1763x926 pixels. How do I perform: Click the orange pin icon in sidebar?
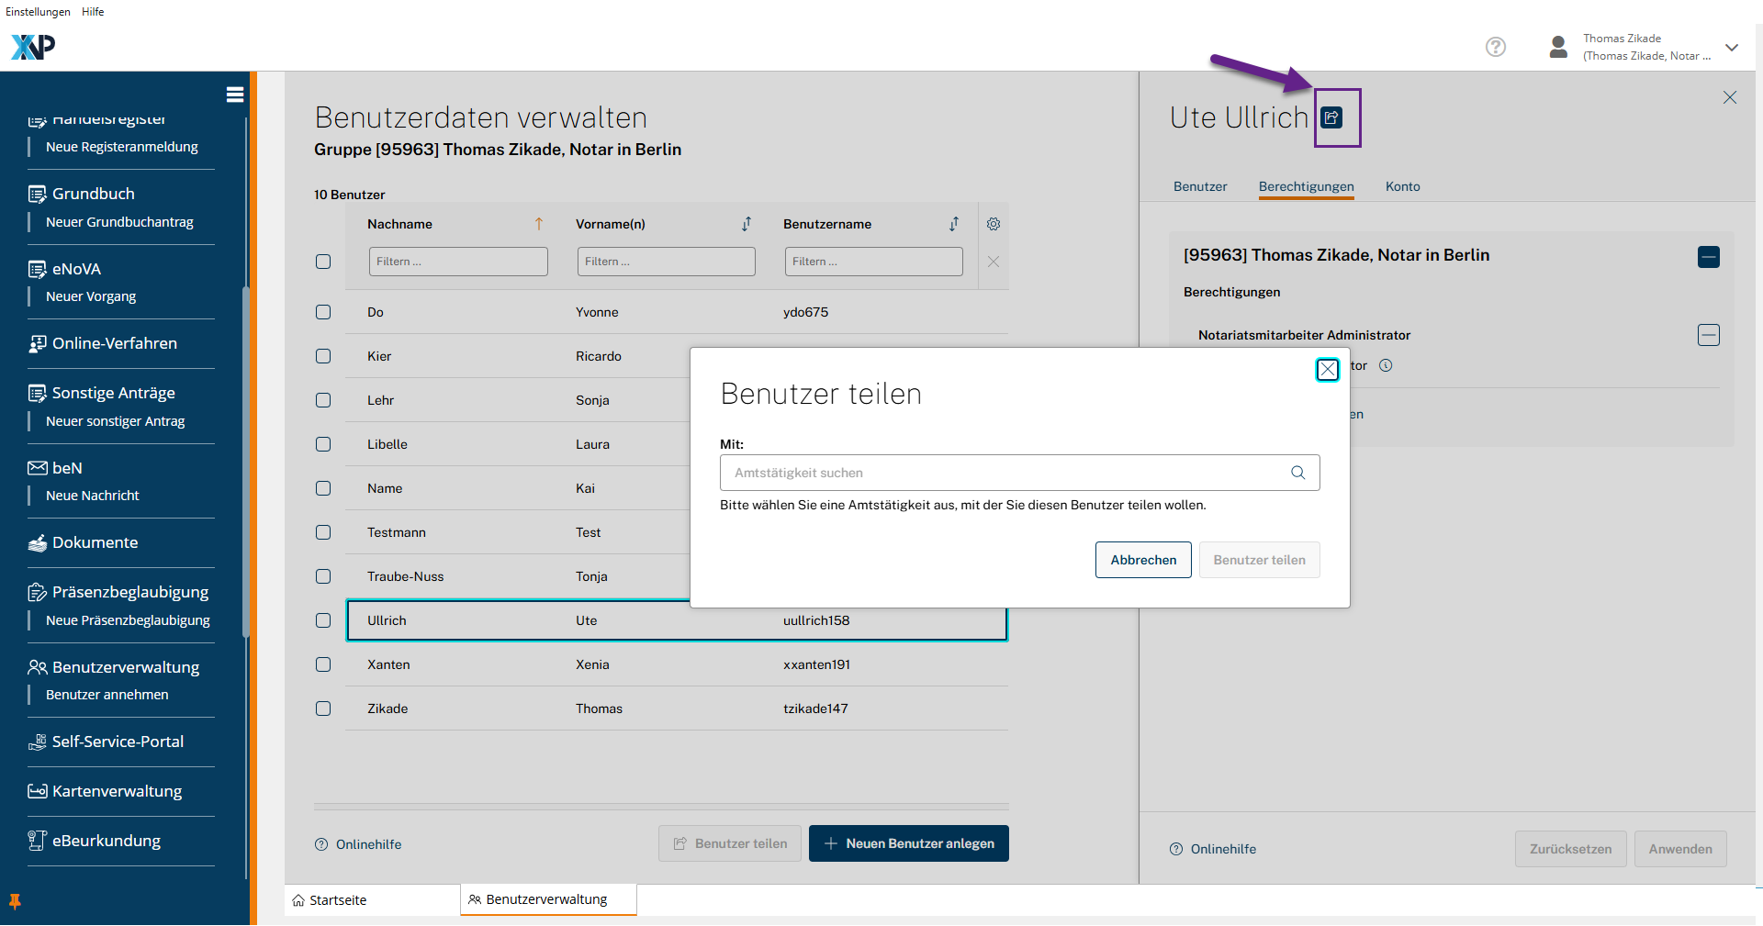click(x=15, y=901)
